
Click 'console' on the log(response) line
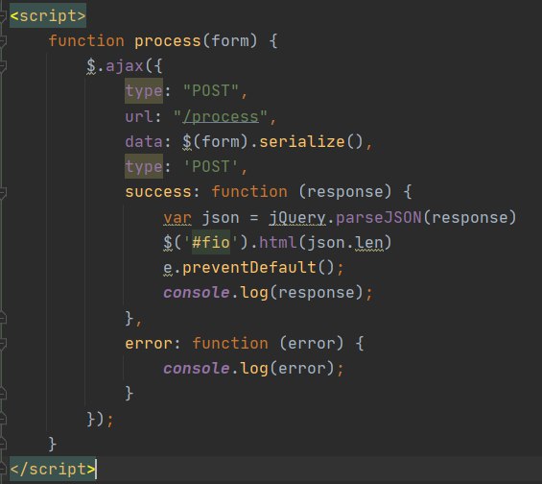pyautogui.click(x=197, y=293)
